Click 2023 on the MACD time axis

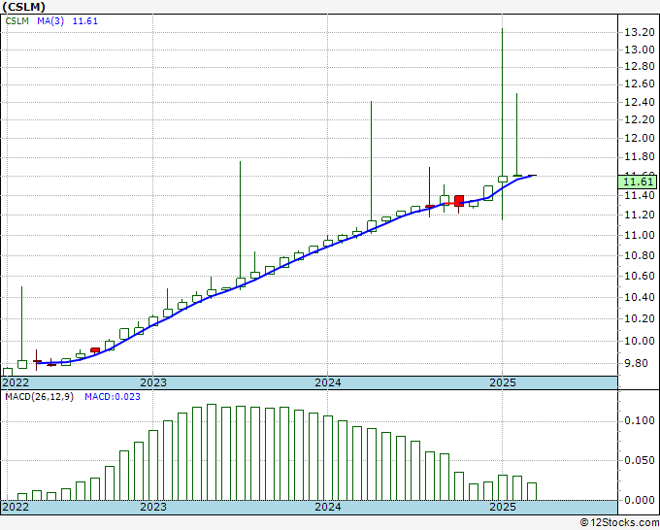pyautogui.click(x=153, y=507)
